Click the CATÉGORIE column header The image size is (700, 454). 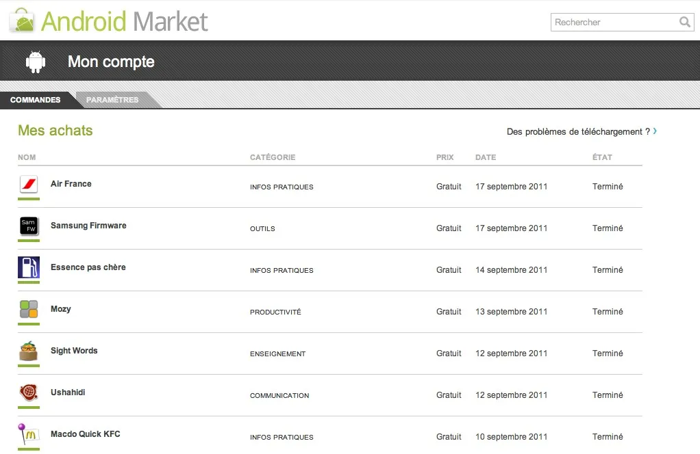273,157
